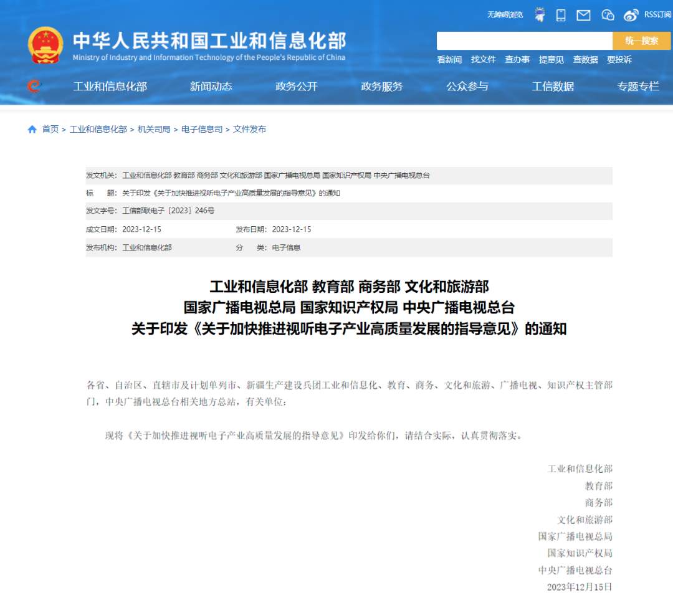The image size is (673, 595).
Task: Open the 政务公开 navigation menu
Action: click(x=297, y=87)
